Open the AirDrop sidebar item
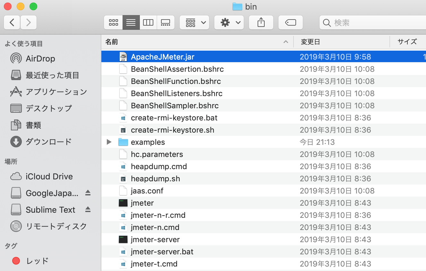Viewport: 426px width, 271px height. coord(41,58)
